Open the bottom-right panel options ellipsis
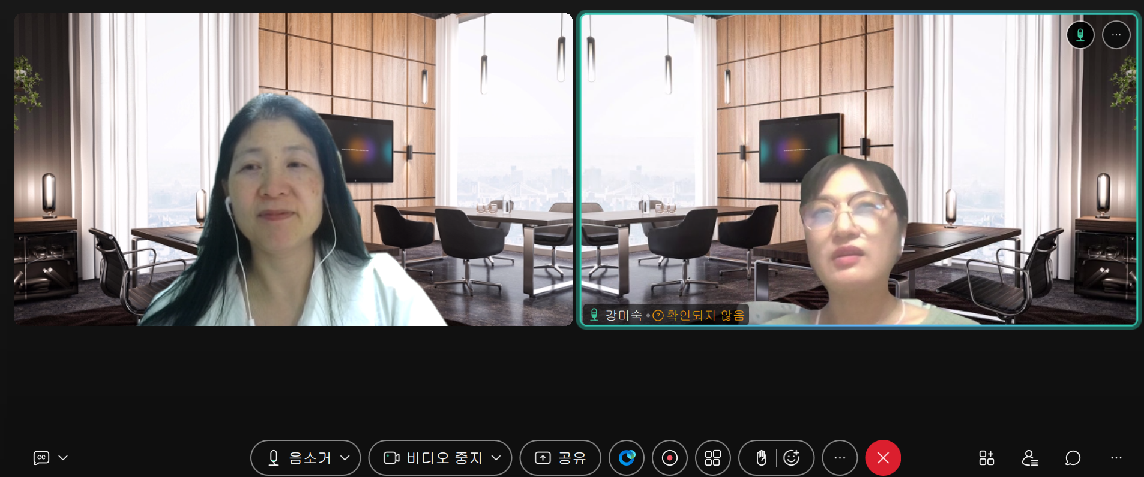 pyautogui.click(x=1116, y=458)
